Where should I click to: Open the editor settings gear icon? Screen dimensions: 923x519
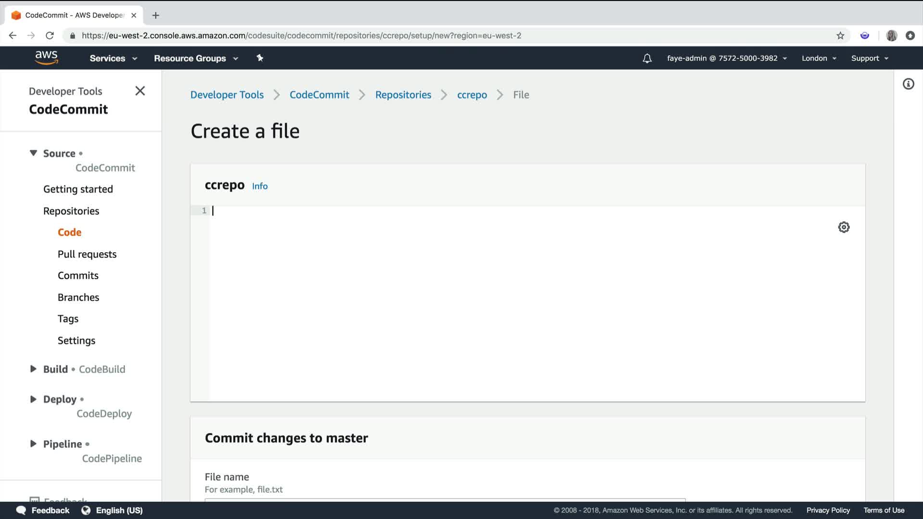tap(844, 227)
